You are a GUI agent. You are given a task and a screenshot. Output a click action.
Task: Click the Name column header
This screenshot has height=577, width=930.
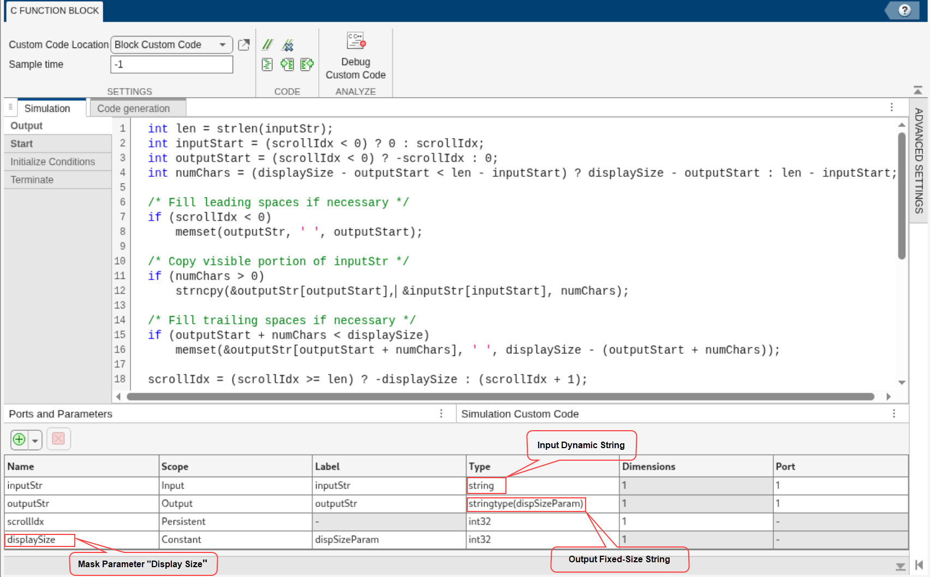tap(82, 466)
